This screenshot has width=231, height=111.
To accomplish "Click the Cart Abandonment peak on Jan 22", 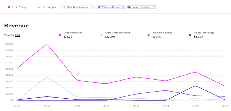I will click(47, 77).
